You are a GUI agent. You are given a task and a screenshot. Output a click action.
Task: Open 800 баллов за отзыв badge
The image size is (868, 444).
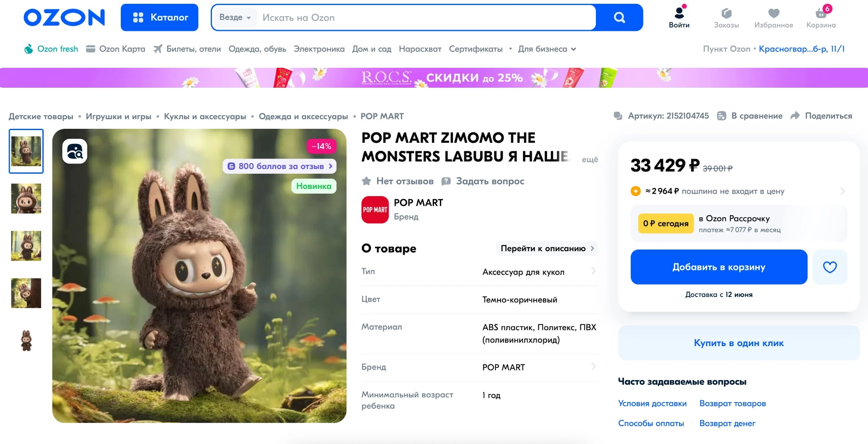click(280, 166)
